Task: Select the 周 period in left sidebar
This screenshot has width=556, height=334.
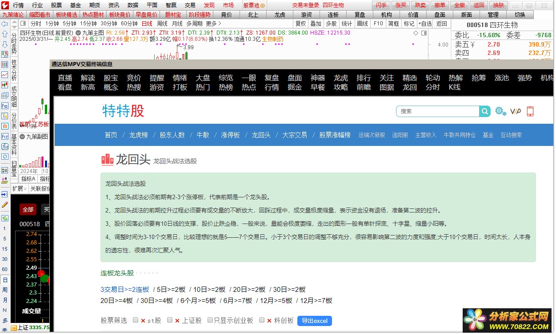Action: pos(4,290)
